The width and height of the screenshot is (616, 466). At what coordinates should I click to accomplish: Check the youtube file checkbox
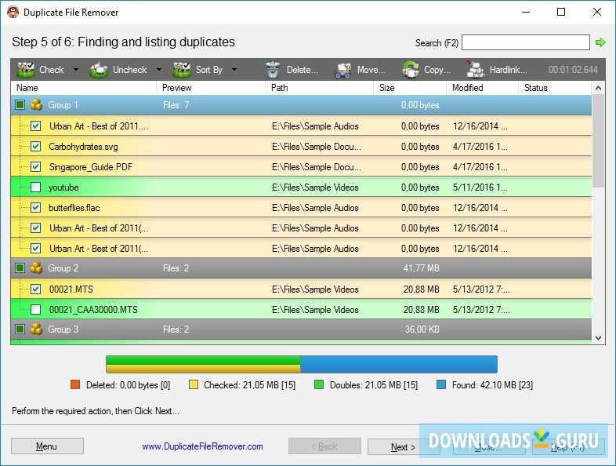35,187
